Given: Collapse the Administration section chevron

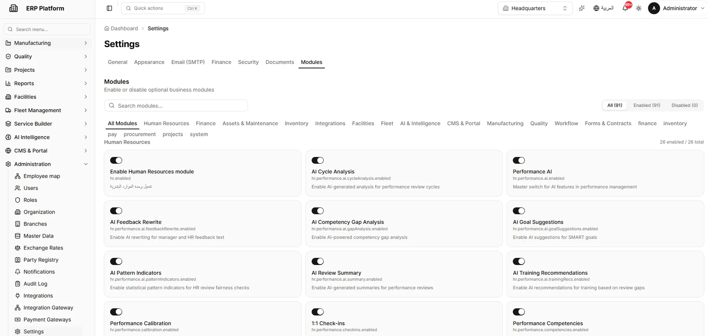Looking at the screenshot, I should (86, 164).
